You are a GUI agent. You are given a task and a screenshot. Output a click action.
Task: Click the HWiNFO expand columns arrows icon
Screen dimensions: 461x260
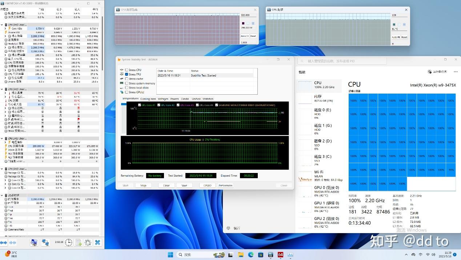4,243
